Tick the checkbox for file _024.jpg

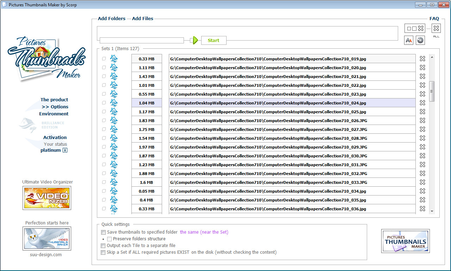(x=104, y=103)
